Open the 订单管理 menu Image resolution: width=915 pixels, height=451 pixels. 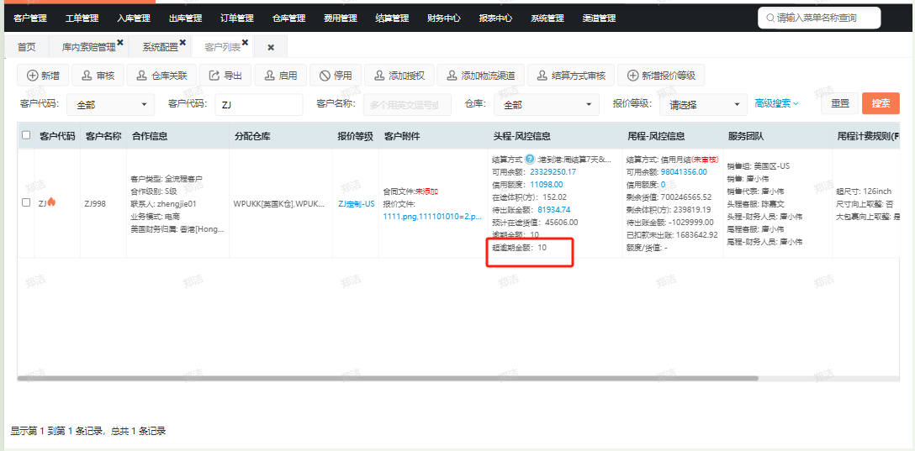coord(237,18)
